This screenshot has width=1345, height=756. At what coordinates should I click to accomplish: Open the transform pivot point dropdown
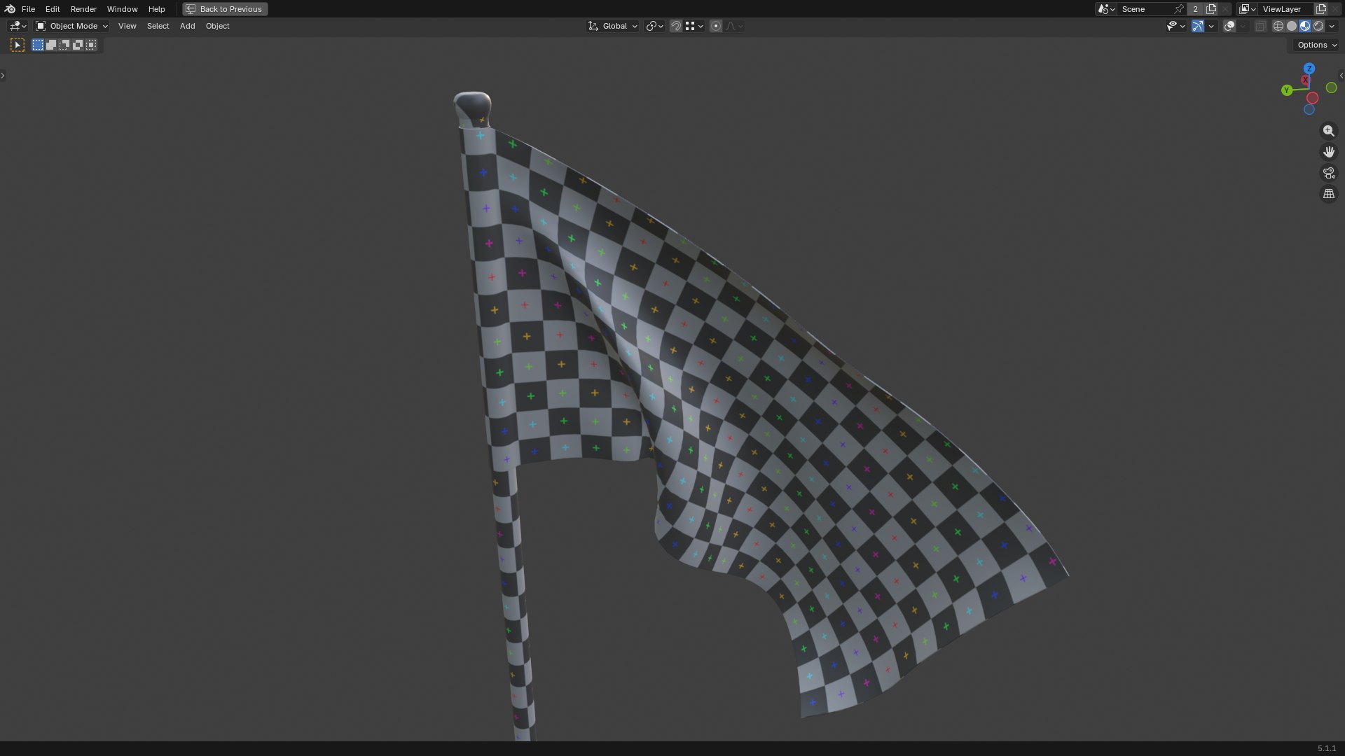coord(654,26)
